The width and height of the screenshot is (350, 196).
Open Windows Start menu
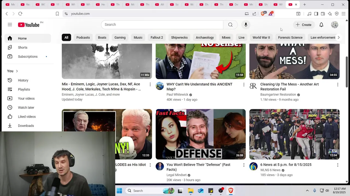pos(119,191)
